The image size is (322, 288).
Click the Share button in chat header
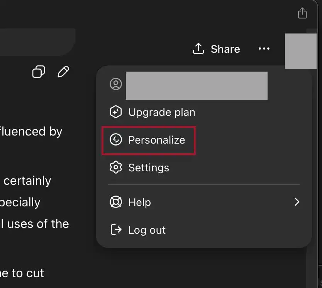pyautogui.click(x=216, y=49)
